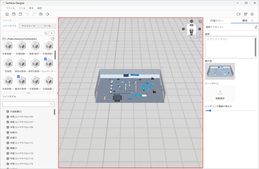Click the image select upload button
The width and height of the screenshot is (259, 169).
pyautogui.click(x=220, y=94)
